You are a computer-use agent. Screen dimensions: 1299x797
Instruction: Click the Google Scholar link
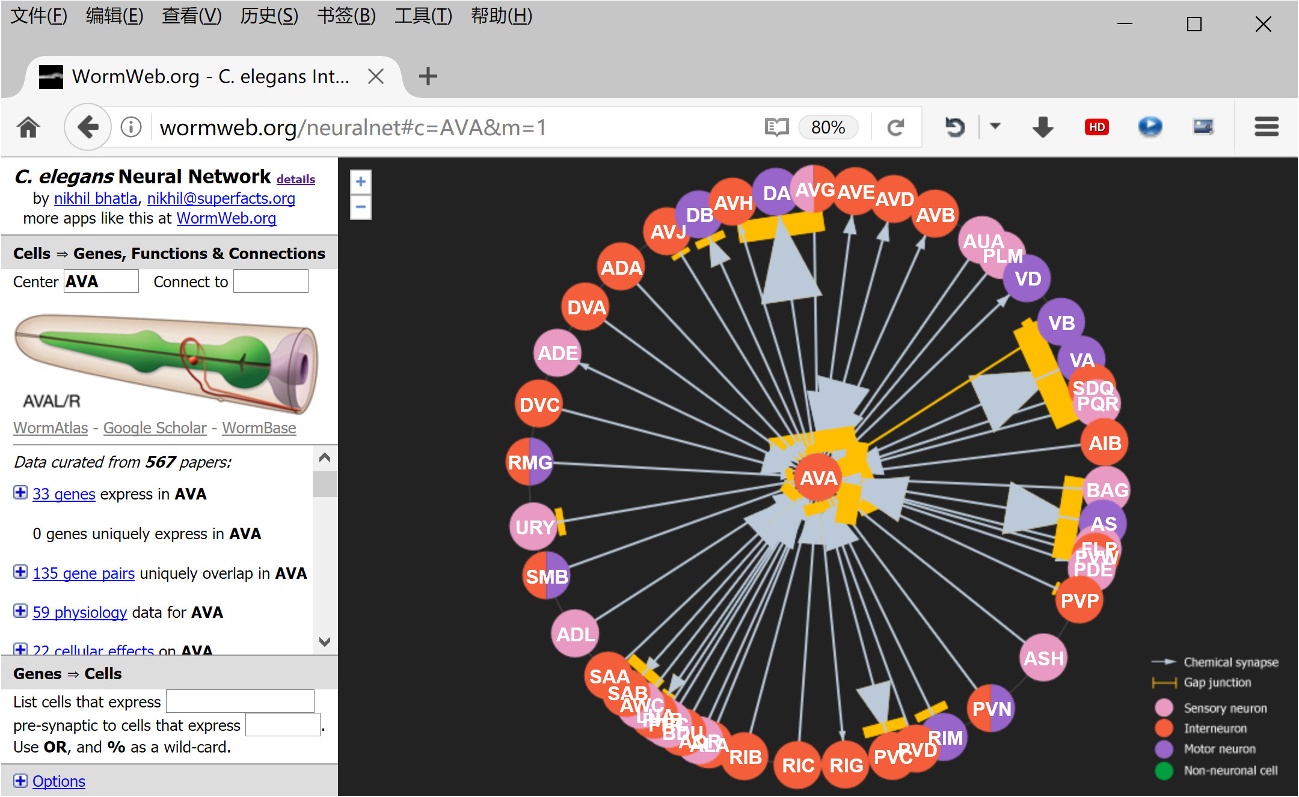click(x=155, y=428)
